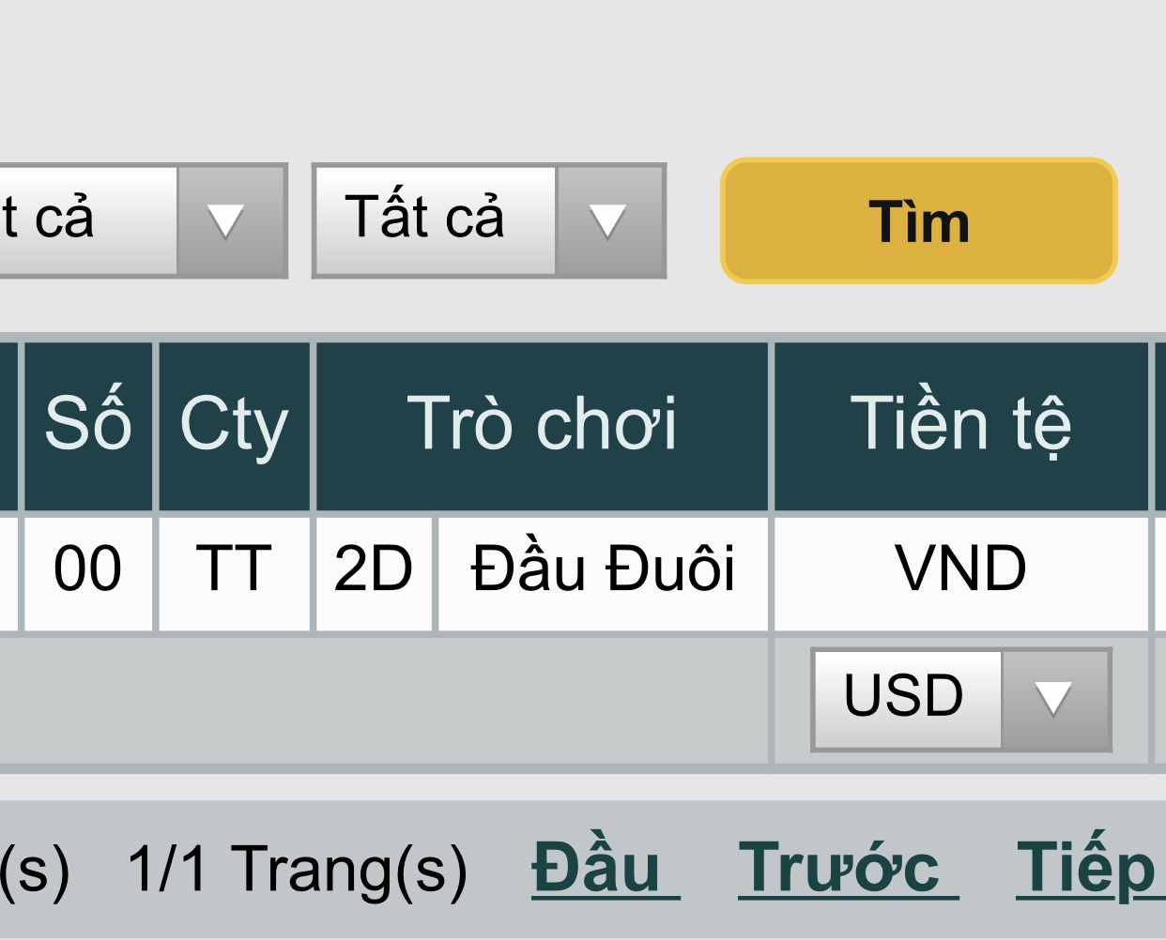Click the Trò chơi column header

(542, 425)
